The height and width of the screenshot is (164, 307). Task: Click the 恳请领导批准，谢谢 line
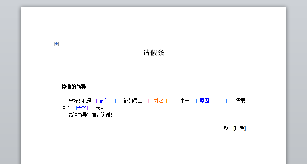point(90,115)
